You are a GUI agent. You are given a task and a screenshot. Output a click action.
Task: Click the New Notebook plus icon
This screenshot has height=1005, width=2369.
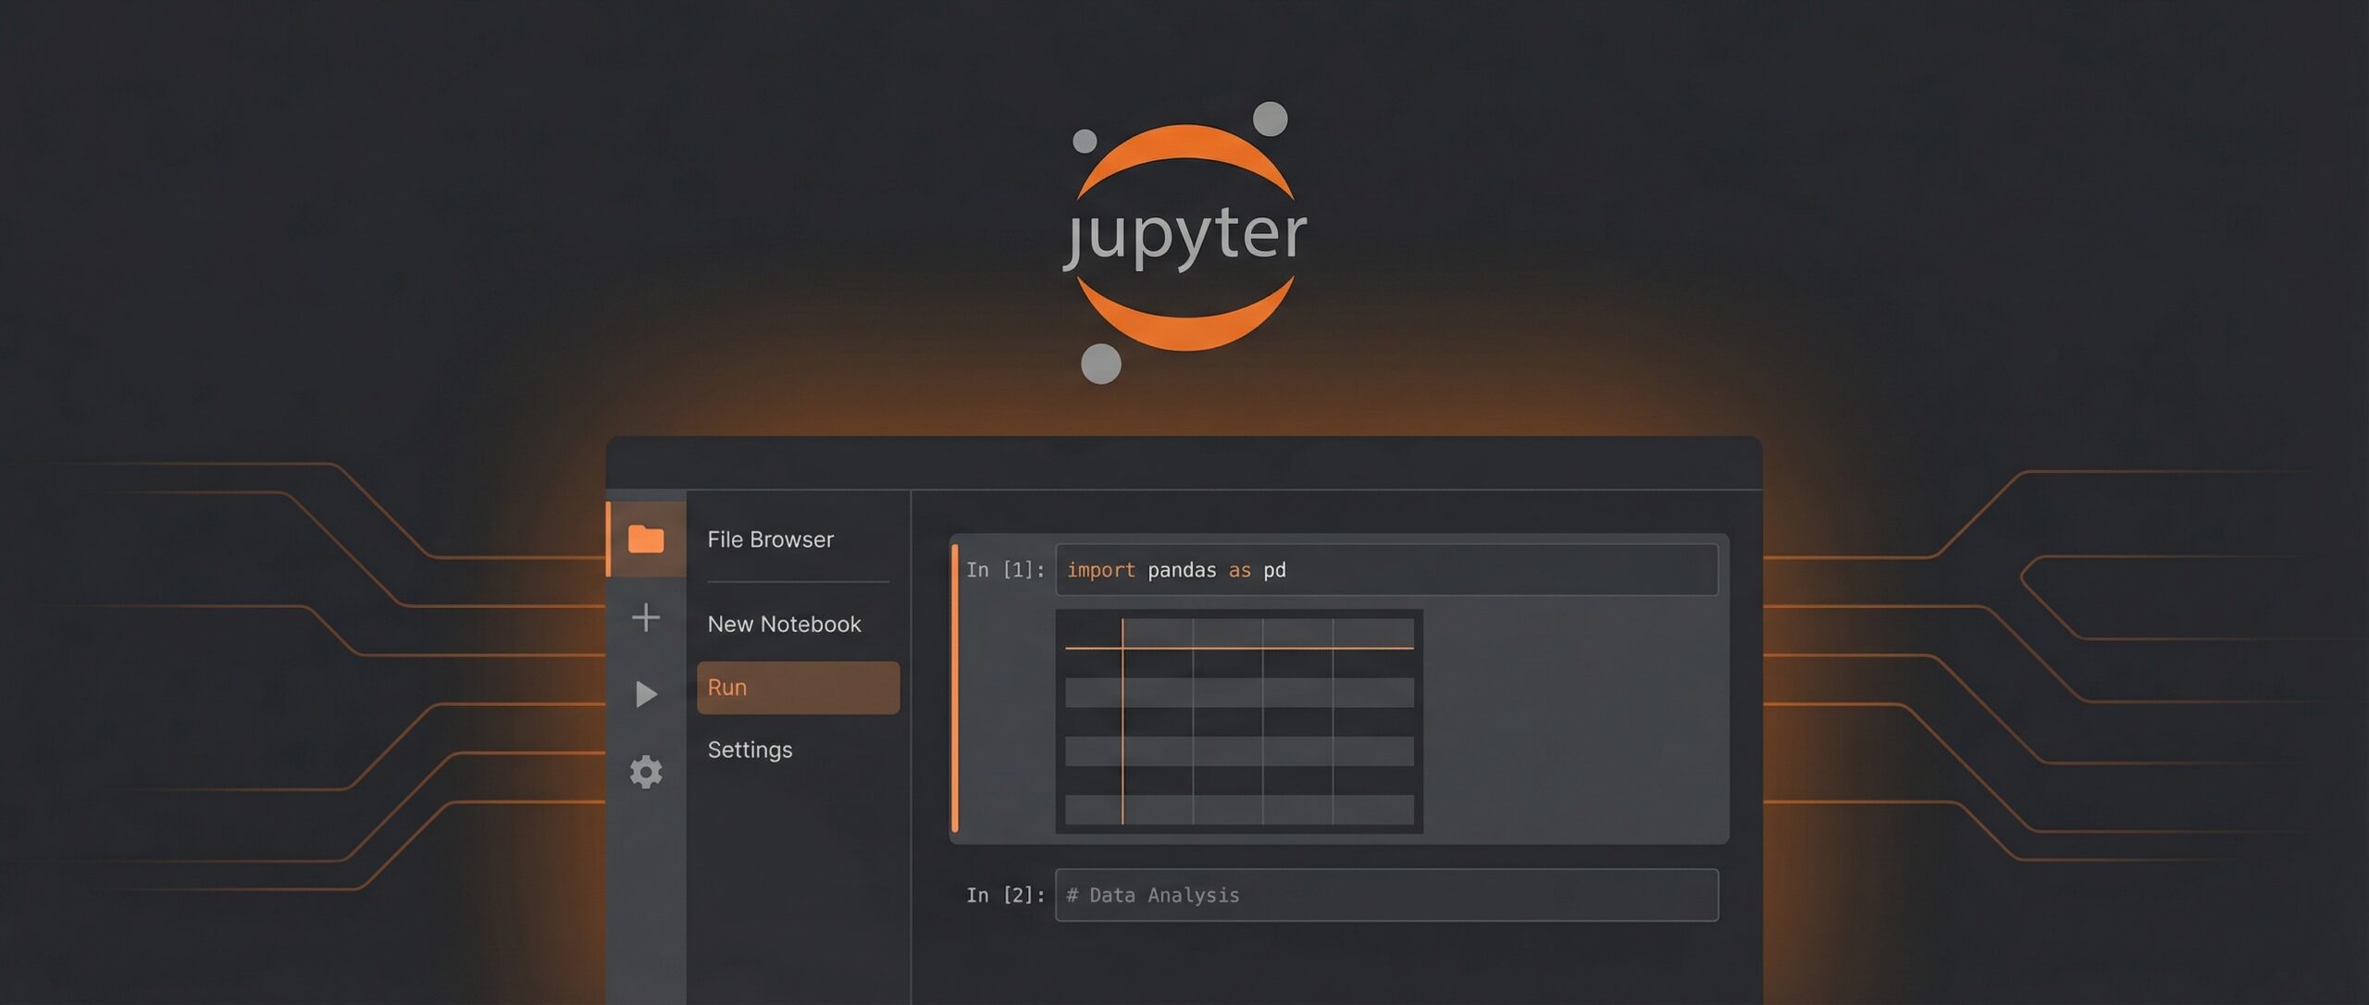click(645, 618)
